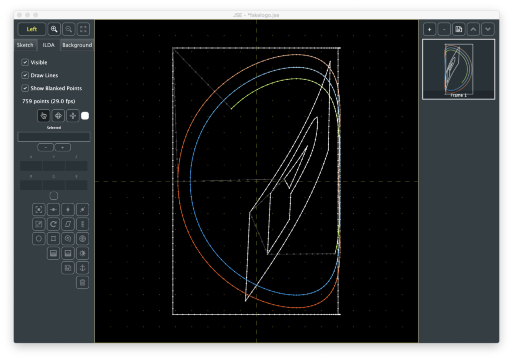Select the Frame 1 thumbnail
The width and height of the screenshot is (513, 360).
tap(458, 69)
